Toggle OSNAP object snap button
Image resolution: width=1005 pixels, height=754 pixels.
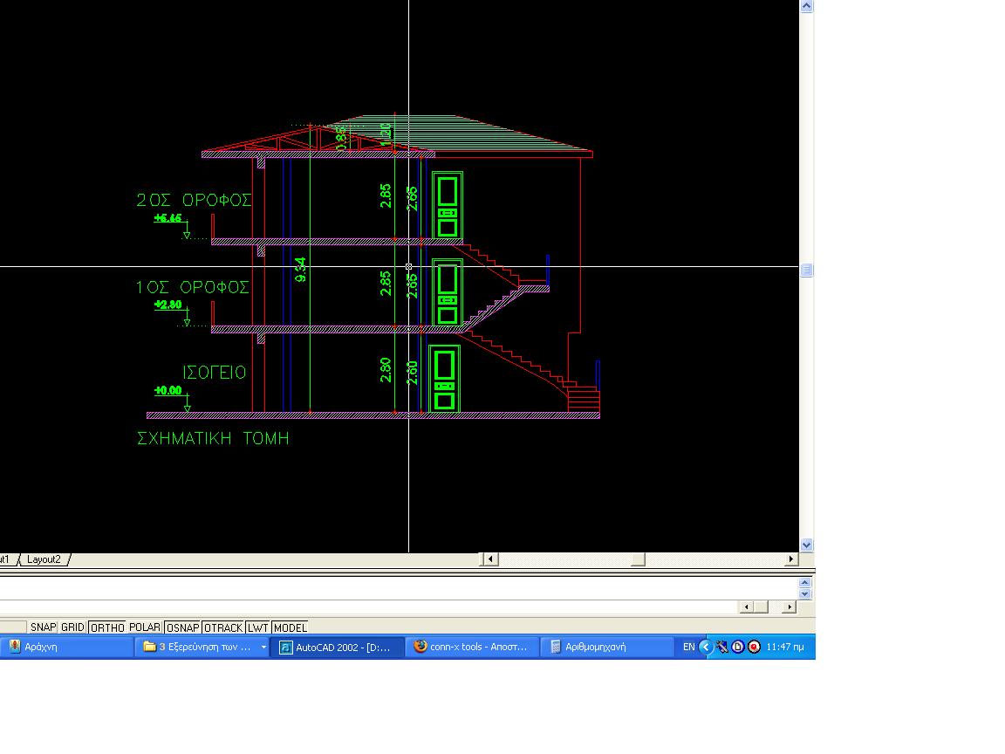click(182, 627)
